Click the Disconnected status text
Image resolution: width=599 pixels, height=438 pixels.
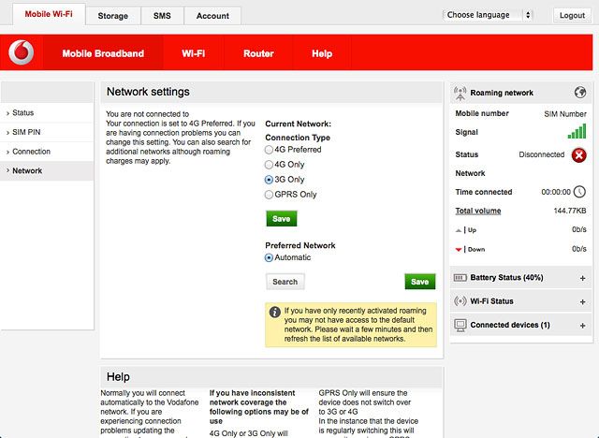[541, 154]
